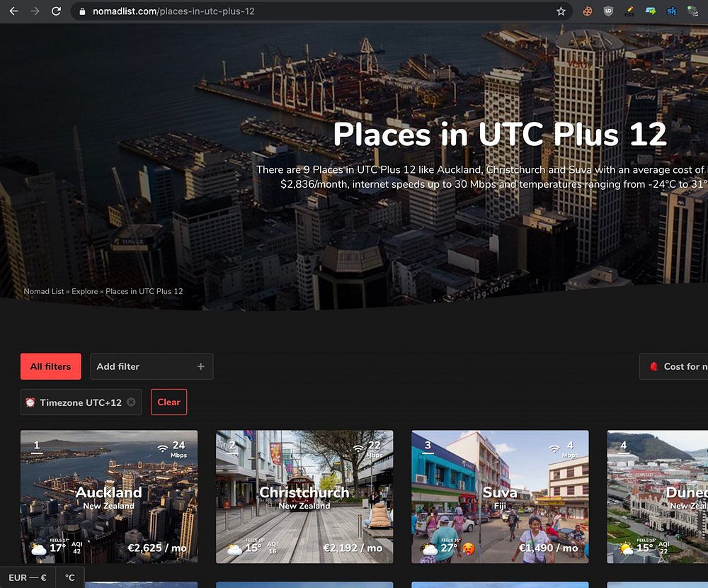Screen dimensions: 708x588
Task: Open the Auckland city card
Action: tap(109, 497)
